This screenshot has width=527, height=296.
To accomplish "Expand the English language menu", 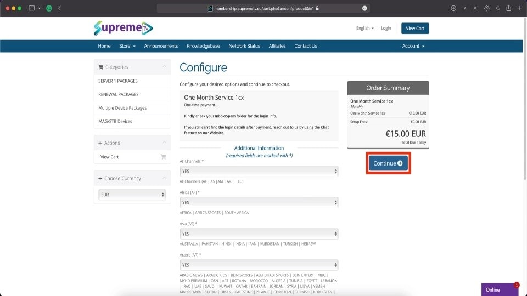I will click(365, 28).
